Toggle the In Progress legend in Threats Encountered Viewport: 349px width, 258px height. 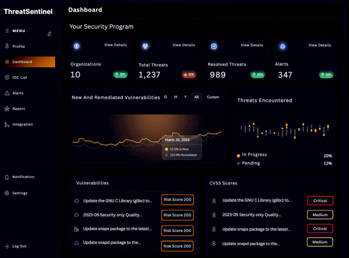point(238,155)
